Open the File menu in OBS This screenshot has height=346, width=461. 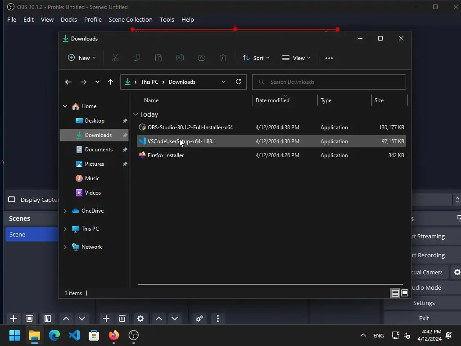pos(12,19)
